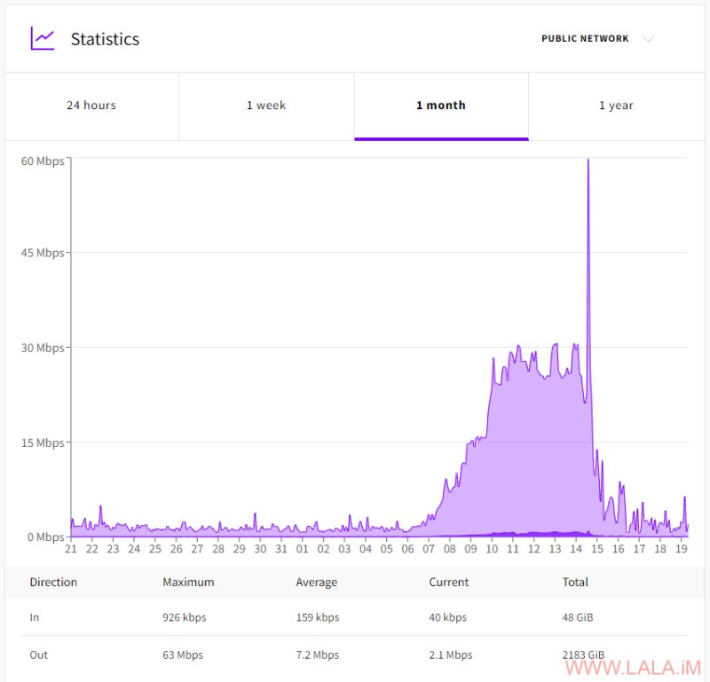
Task: Click the 60 Mbps traffic spike peak
Action: 588,161
